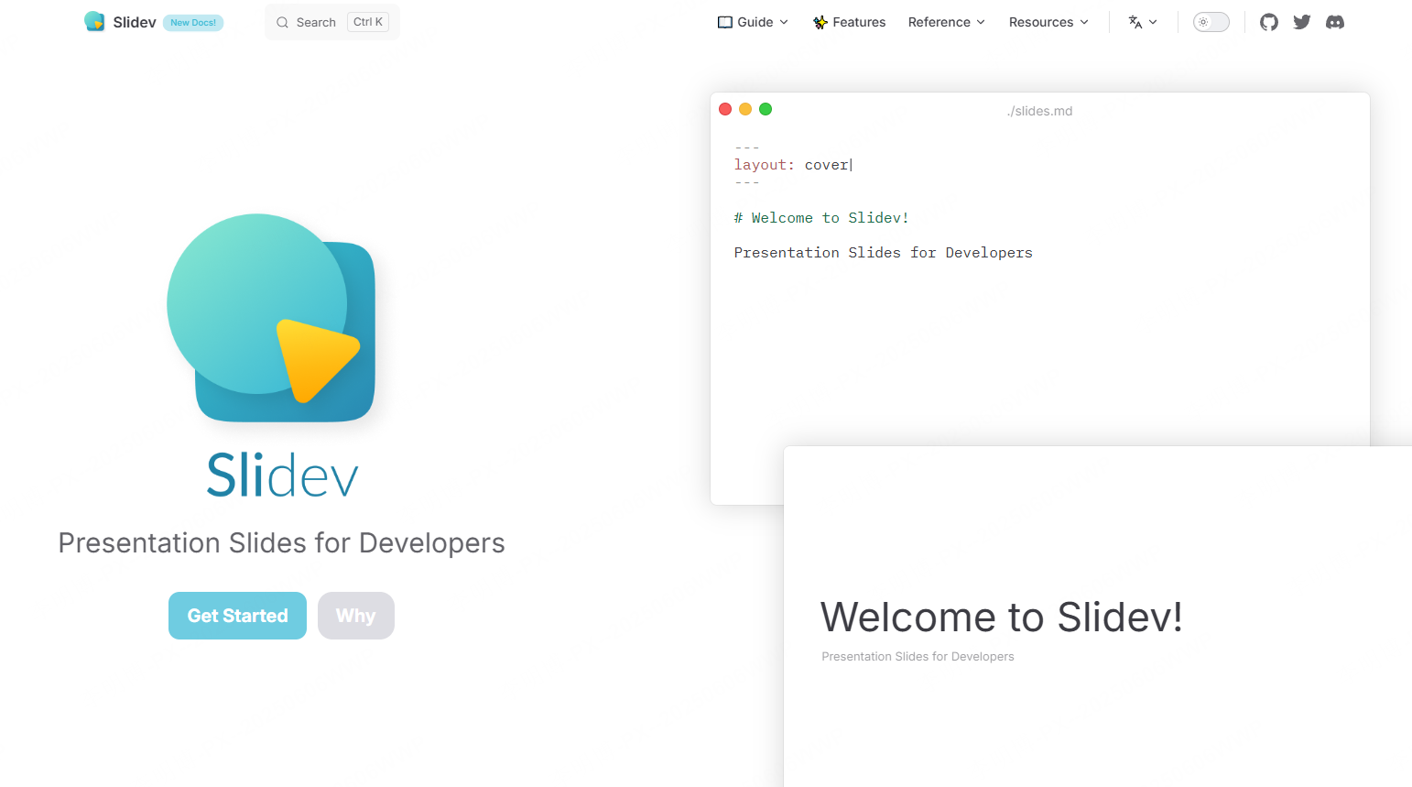
Task: Click the Slidev site title text
Action: pos(135,22)
